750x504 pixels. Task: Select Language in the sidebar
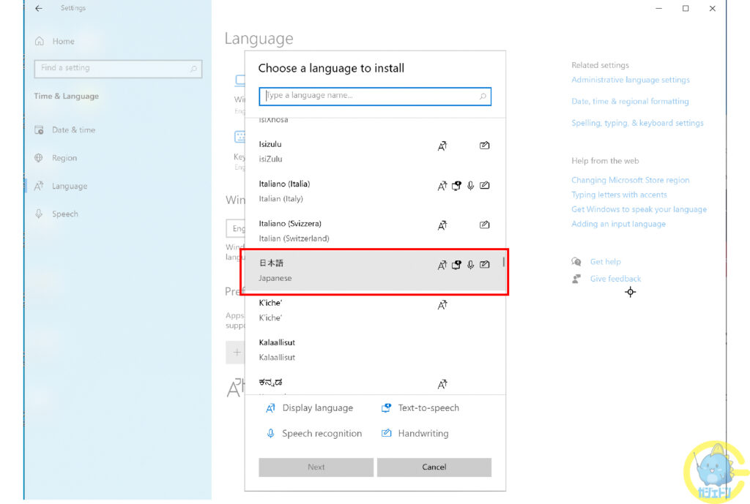pyautogui.click(x=70, y=186)
